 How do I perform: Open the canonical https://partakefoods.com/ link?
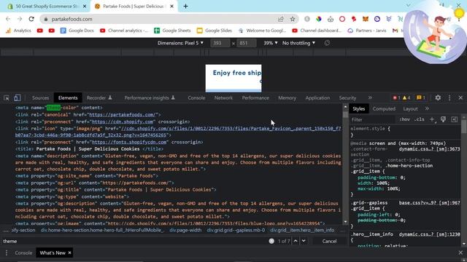click(x=122, y=115)
